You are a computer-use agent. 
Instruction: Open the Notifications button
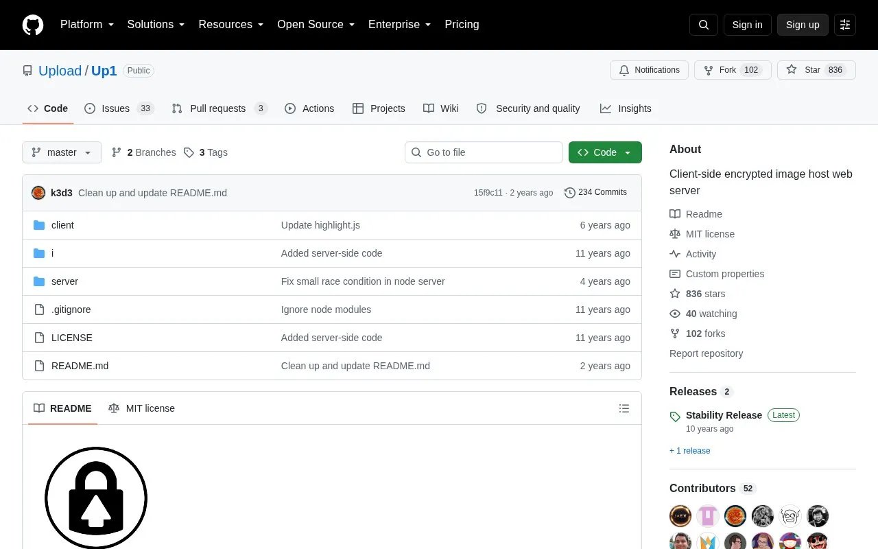click(649, 70)
